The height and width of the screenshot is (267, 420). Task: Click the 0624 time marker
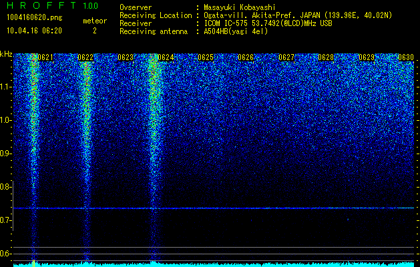(166, 57)
